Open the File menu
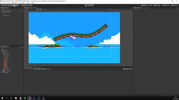The image size is (179, 100). click(x=1, y=3)
